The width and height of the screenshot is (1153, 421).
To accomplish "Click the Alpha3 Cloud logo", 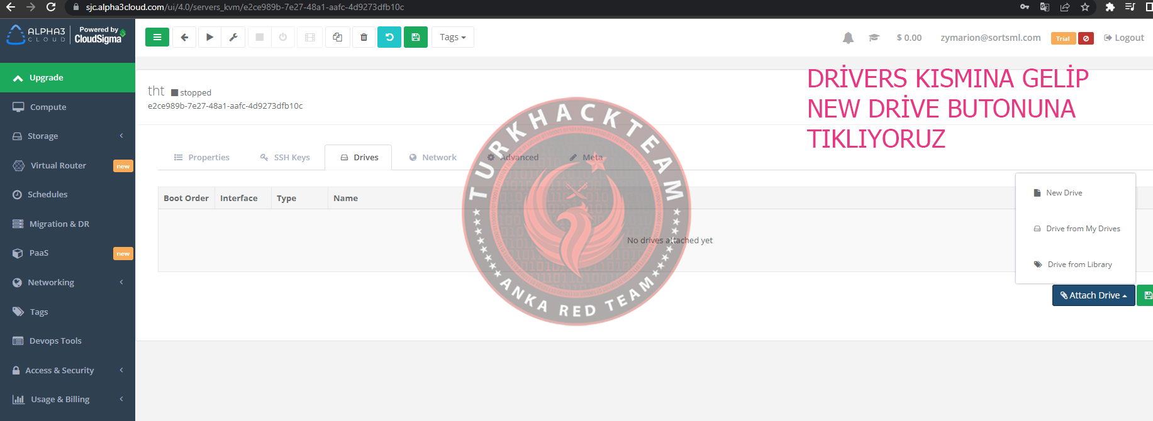I will point(36,35).
